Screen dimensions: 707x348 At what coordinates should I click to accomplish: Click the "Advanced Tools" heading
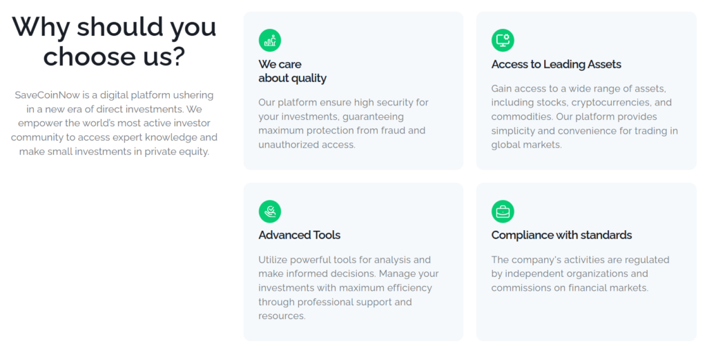point(299,235)
